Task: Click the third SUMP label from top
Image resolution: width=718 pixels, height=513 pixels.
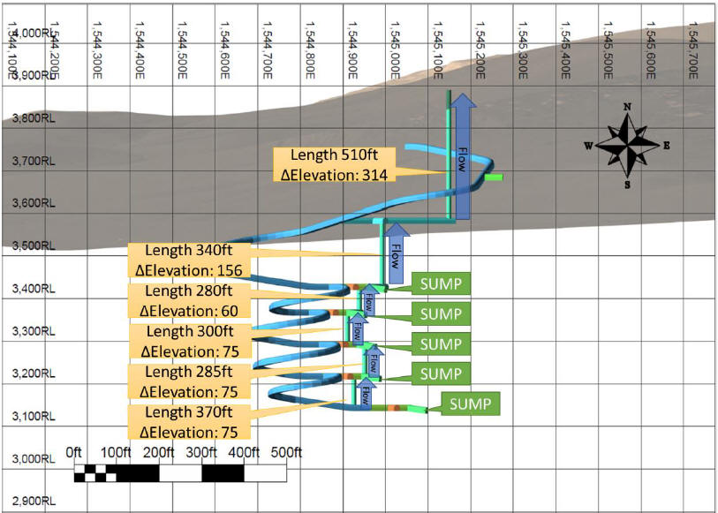Action: [x=441, y=344]
